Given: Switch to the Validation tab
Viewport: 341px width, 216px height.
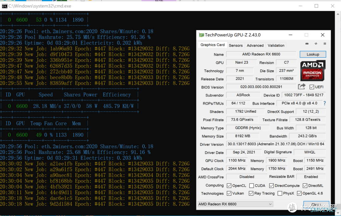Looking at the screenshot, I should [276, 45].
